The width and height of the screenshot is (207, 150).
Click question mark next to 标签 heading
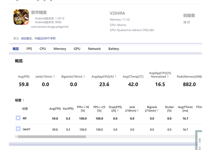[23, 100]
